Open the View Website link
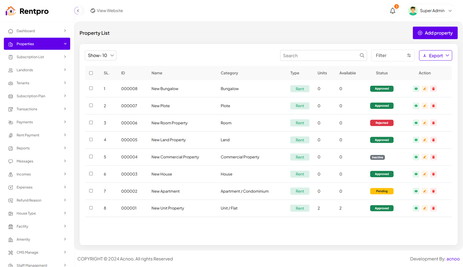This screenshot has width=463, height=267. [107, 11]
